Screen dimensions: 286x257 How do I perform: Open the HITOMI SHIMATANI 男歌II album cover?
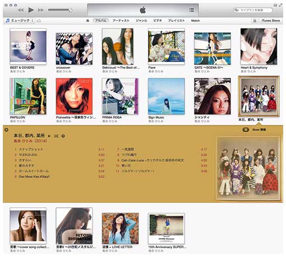[x=74, y=226]
